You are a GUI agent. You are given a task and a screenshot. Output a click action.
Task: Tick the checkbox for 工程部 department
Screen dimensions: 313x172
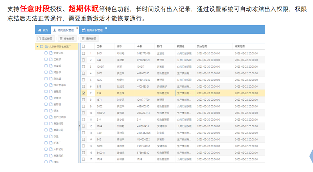coord(46,59)
